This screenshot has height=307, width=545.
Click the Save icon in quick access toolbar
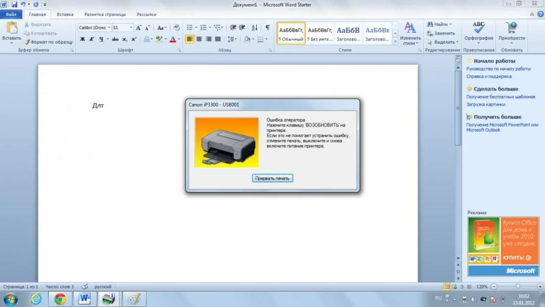pyautogui.click(x=14, y=4)
